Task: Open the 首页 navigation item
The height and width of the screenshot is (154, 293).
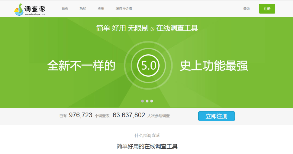Action: [65, 9]
